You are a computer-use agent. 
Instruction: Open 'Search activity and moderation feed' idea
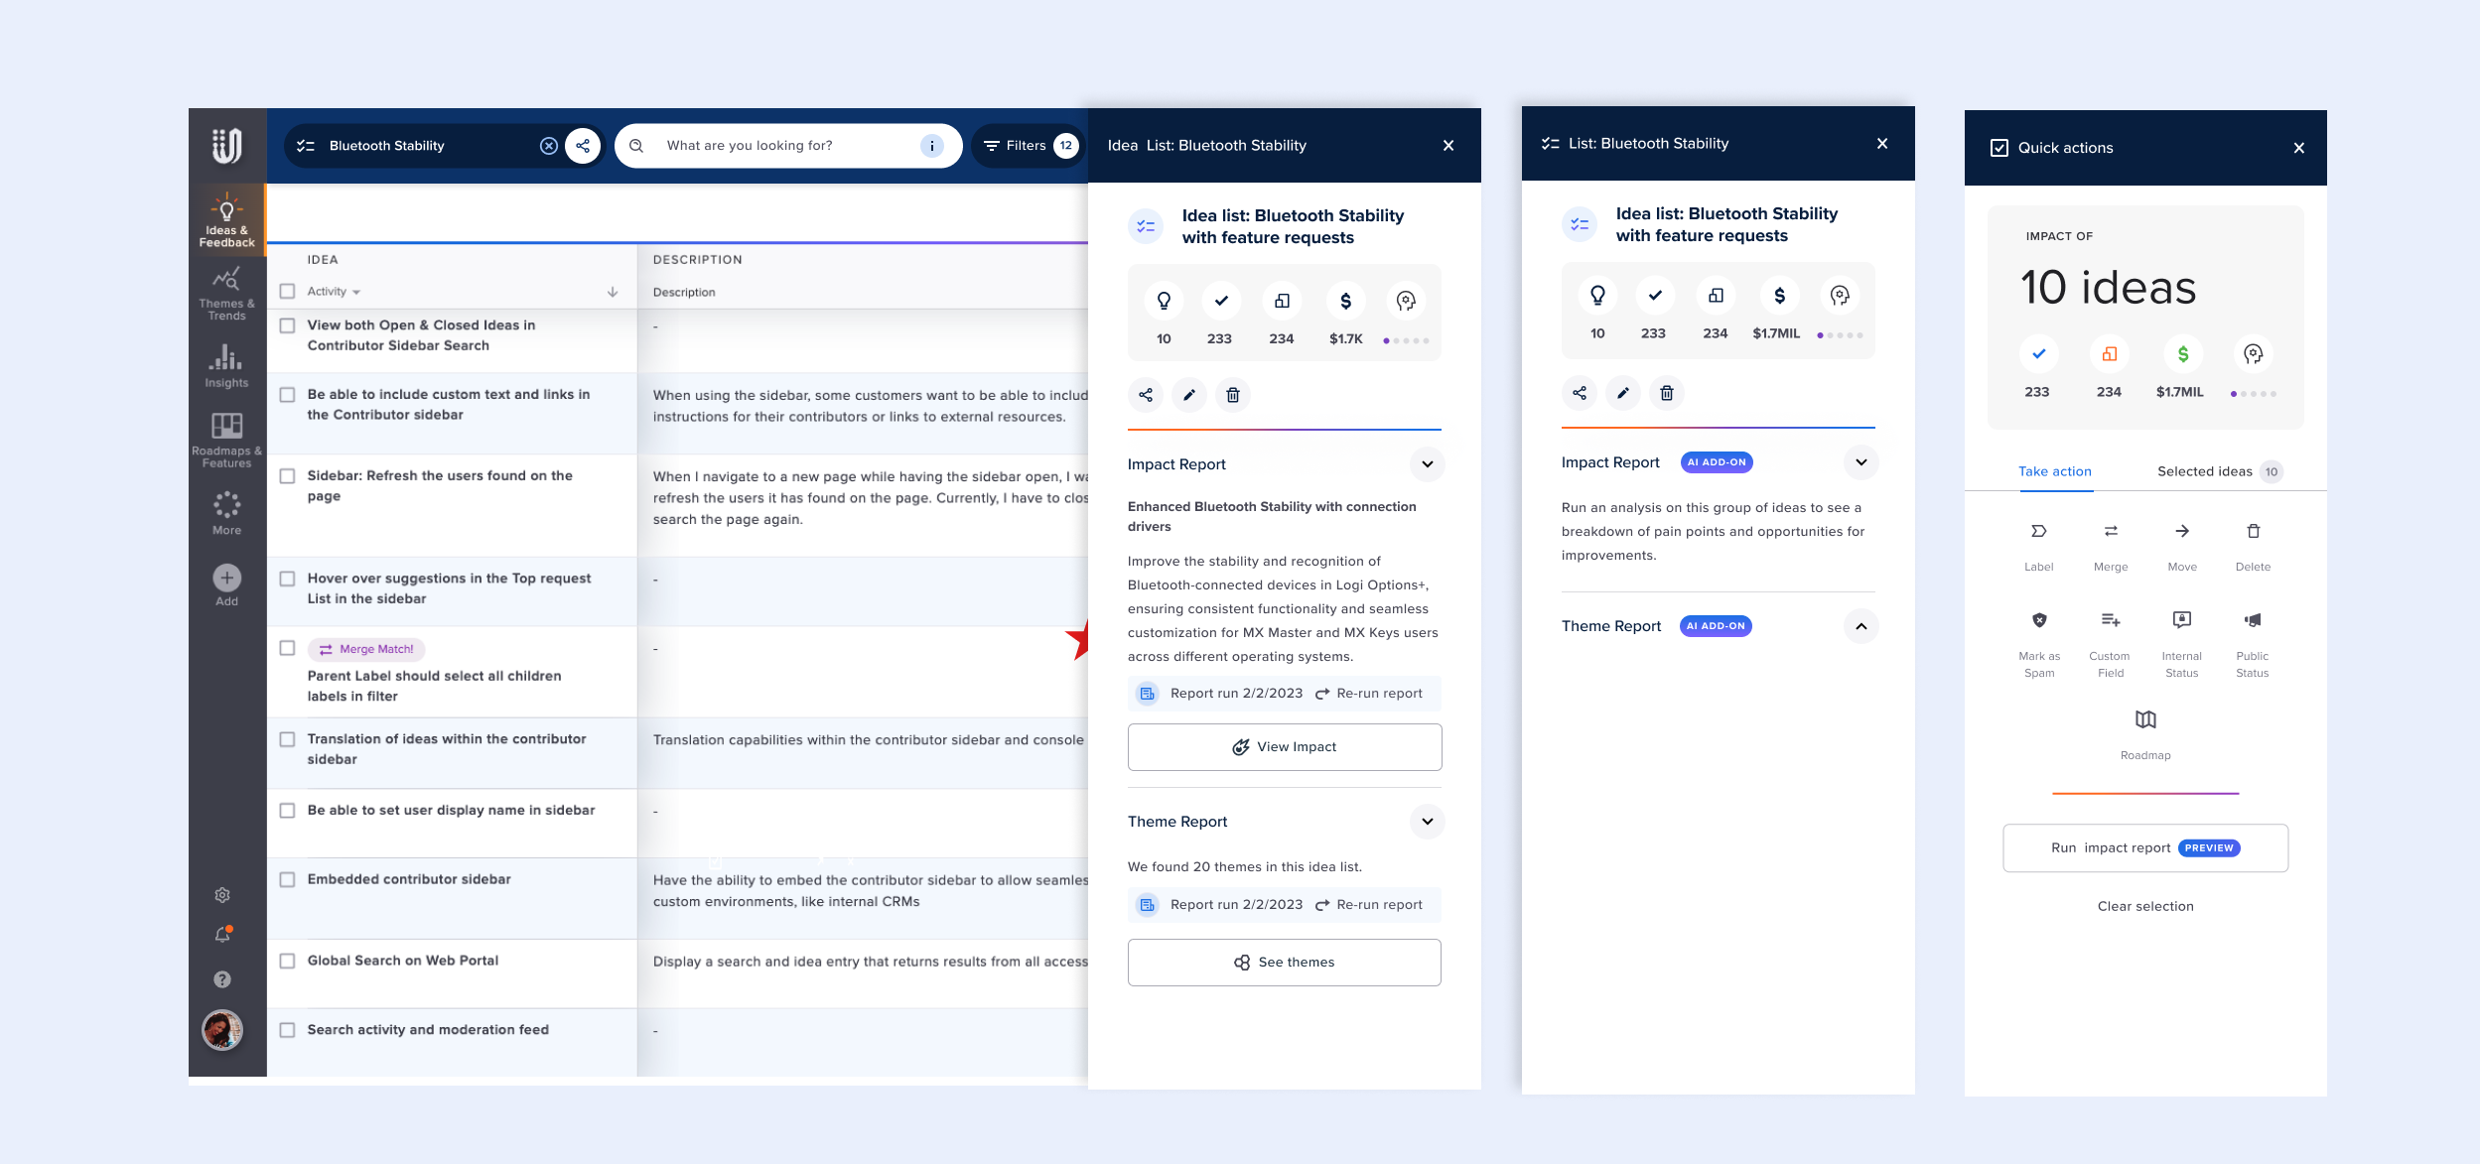428,1030
